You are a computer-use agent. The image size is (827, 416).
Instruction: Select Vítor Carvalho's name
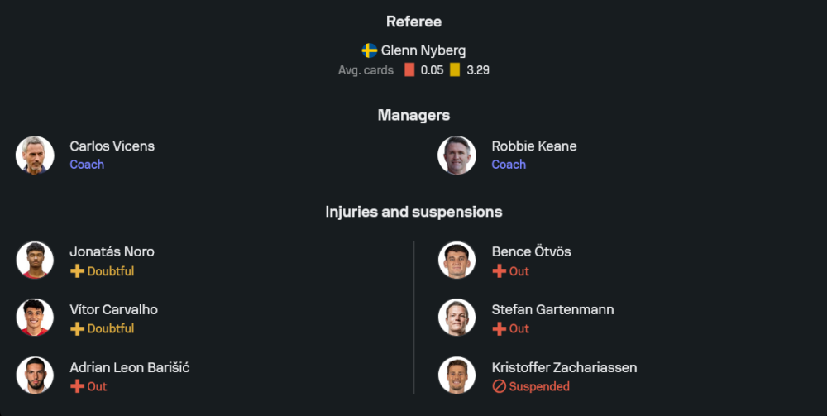pyautogui.click(x=113, y=309)
